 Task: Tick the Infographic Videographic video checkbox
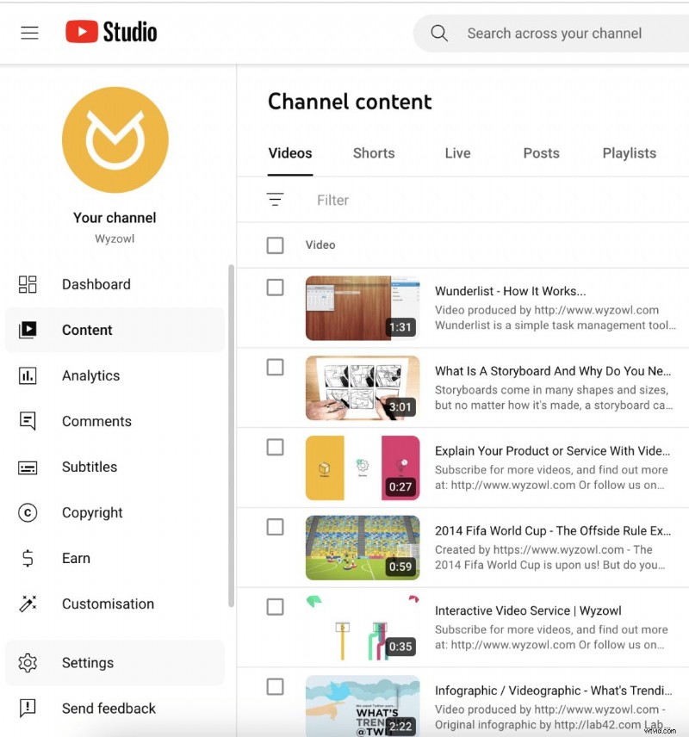pos(275,687)
